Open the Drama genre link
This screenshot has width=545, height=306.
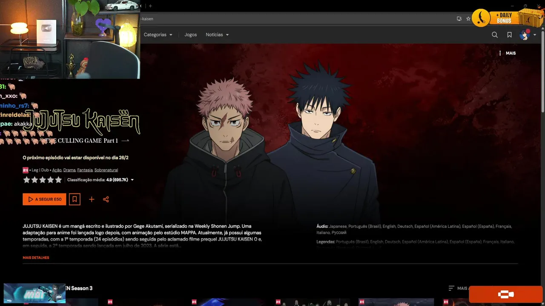pos(69,170)
